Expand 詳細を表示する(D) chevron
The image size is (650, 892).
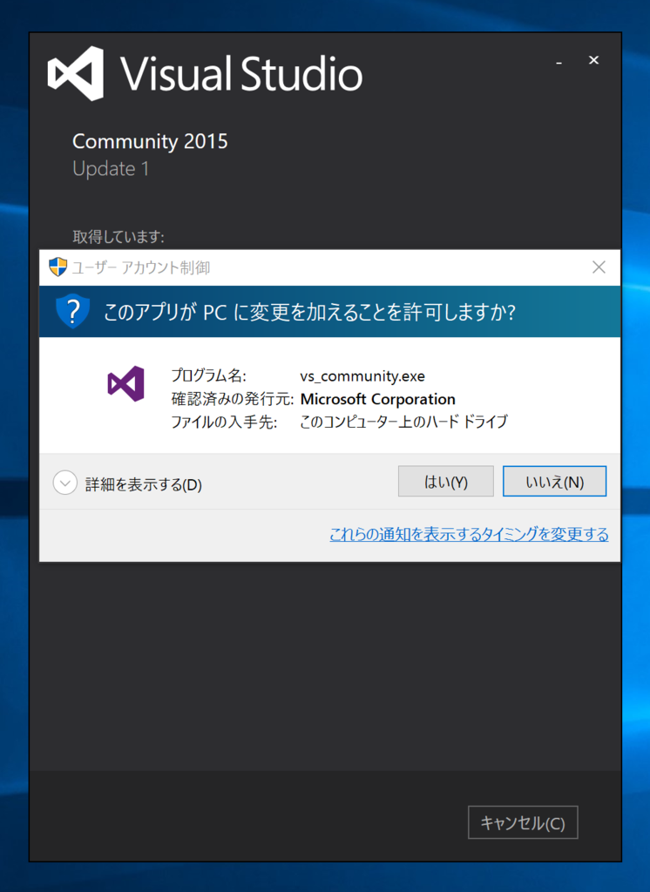(64, 483)
